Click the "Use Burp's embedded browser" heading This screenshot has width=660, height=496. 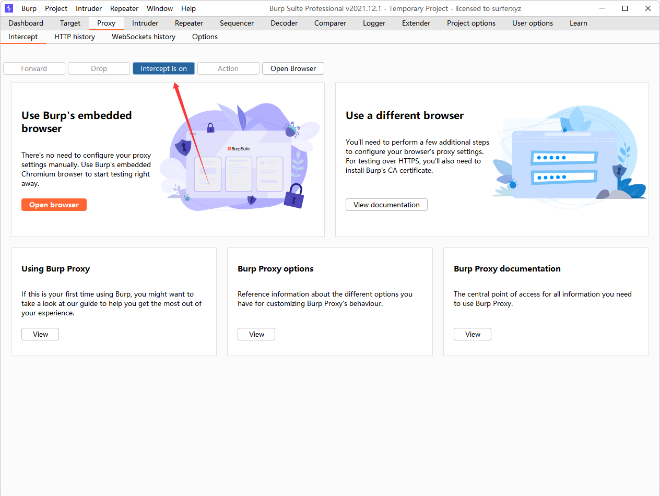click(x=77, y=122)
